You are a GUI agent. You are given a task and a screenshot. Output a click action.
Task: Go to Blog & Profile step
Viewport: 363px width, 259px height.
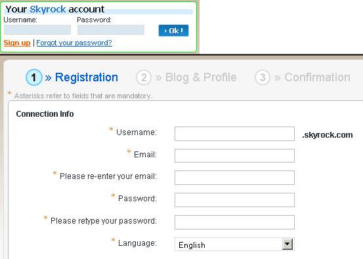(x=201, y=77)
